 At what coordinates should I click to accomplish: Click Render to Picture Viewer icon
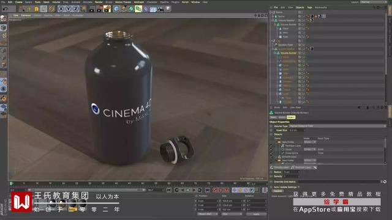(x=99, y=9)
